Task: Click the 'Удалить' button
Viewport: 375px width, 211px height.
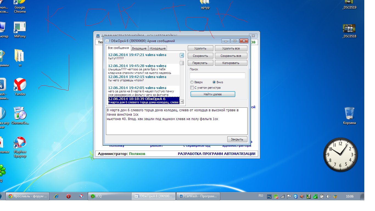Action: (x=200, y=48)
